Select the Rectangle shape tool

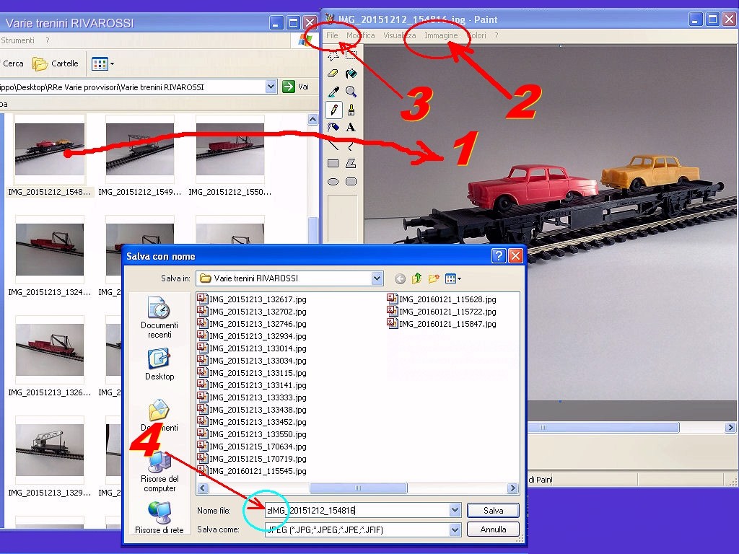click(x=333, y=164)
